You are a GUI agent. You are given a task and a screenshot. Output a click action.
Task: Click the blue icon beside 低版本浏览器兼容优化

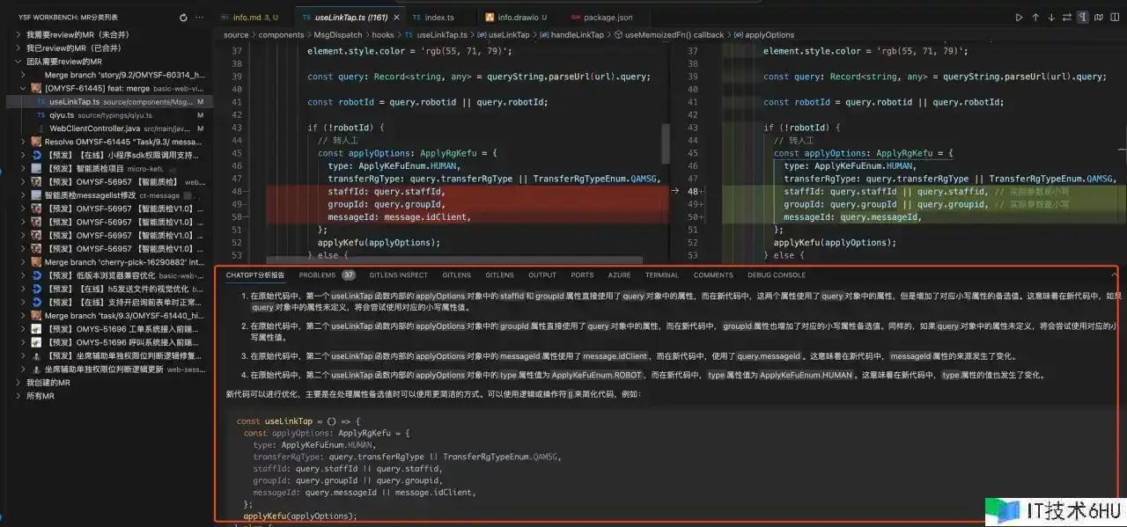tap(36, 275)
